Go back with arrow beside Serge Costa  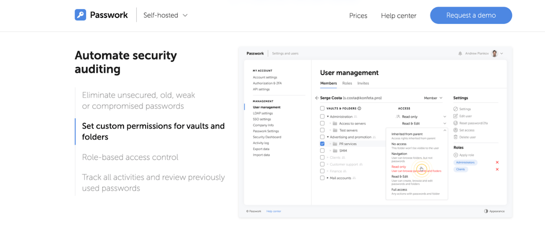[317, 98]
